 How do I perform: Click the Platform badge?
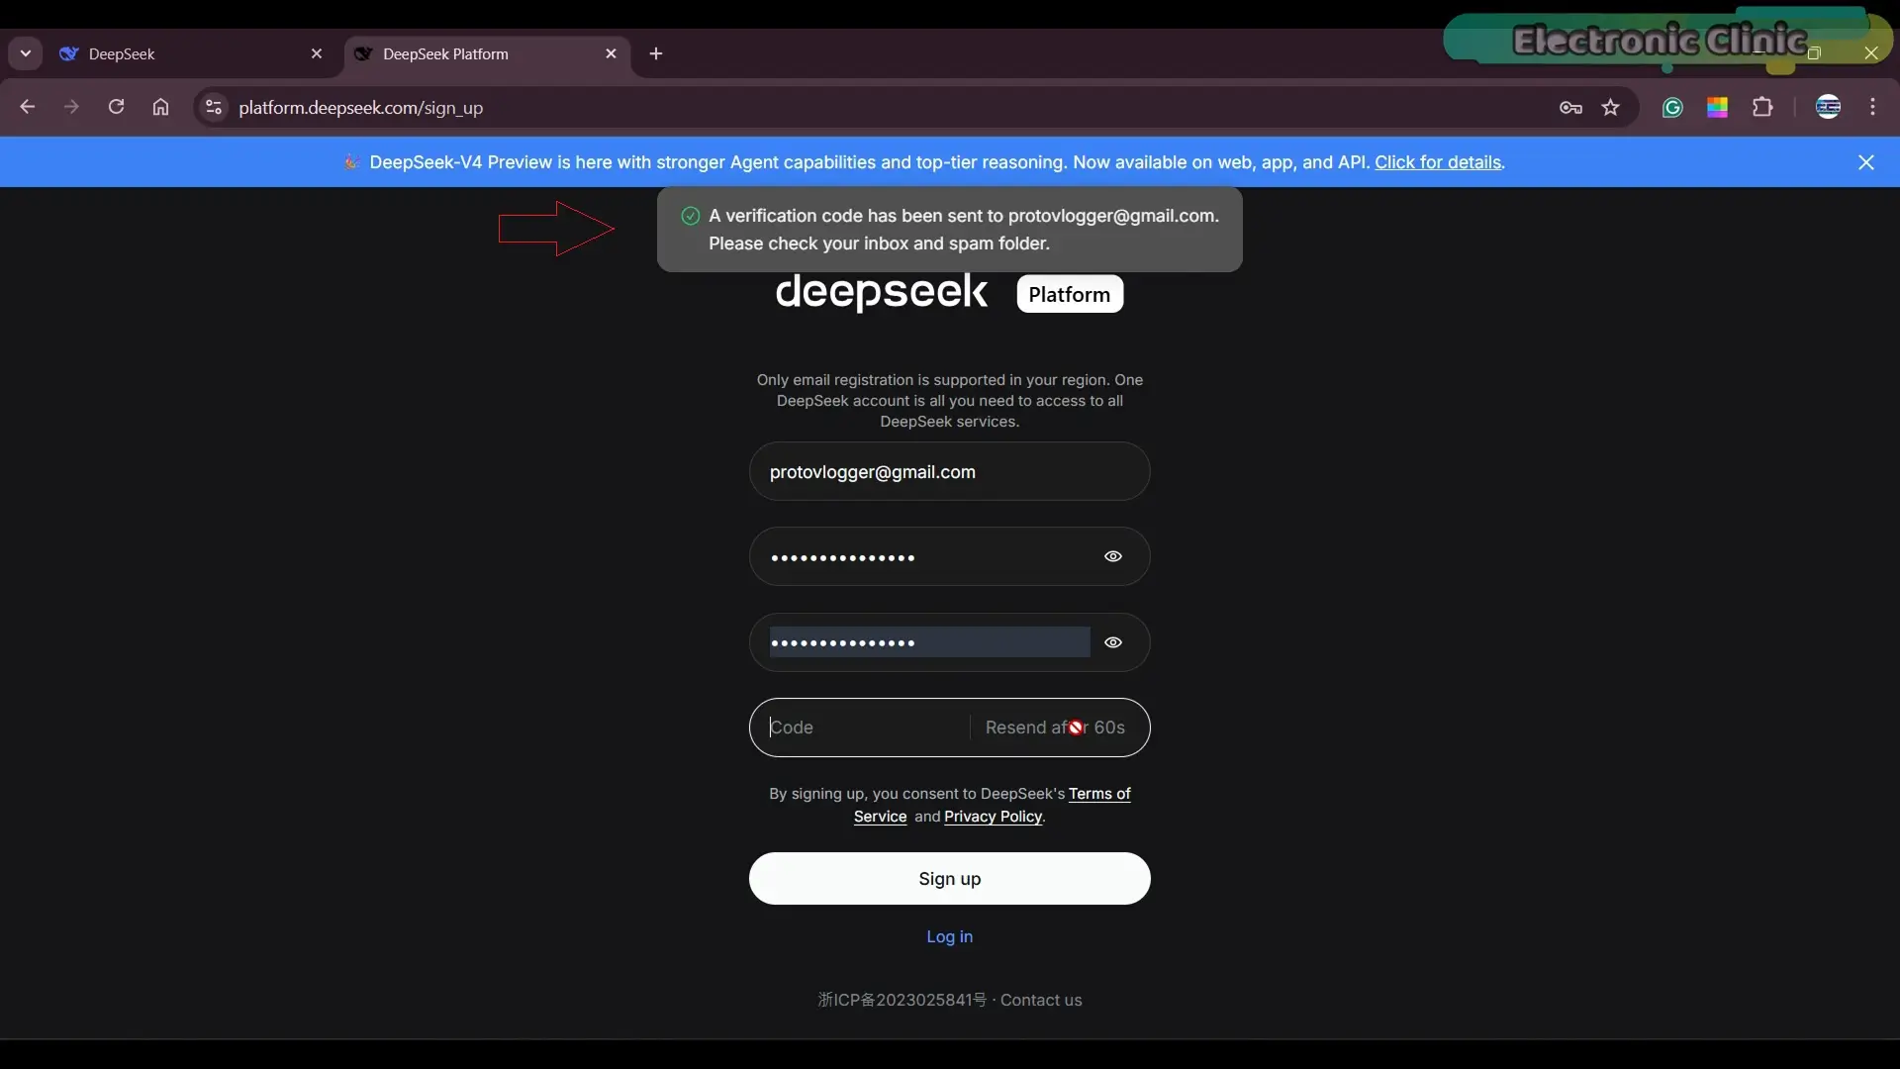click(1070, 294)
